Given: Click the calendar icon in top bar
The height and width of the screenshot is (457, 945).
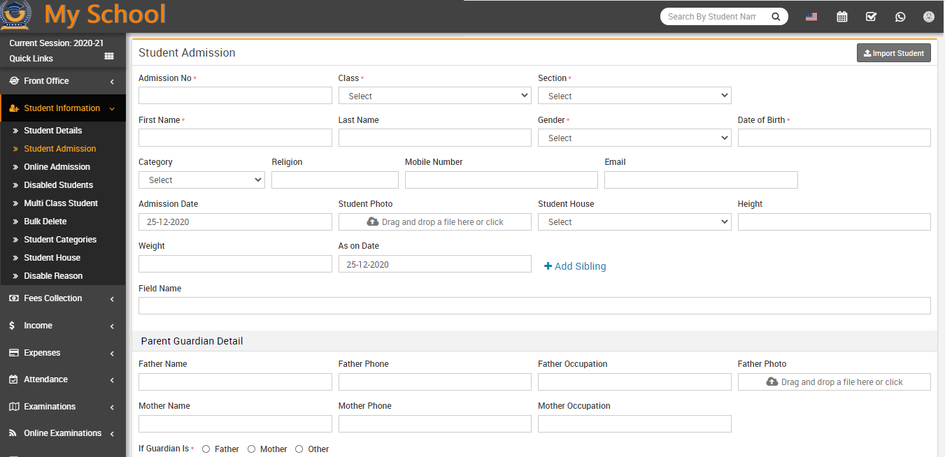Looking at the screenshot, I should point(842,17).
